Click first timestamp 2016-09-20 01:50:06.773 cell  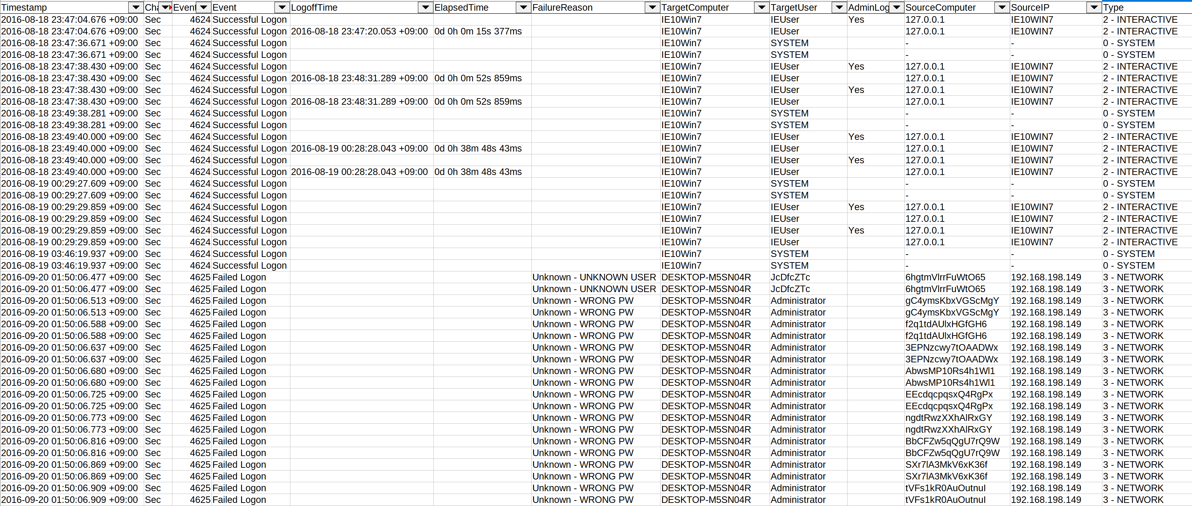(x=72, y=418)
